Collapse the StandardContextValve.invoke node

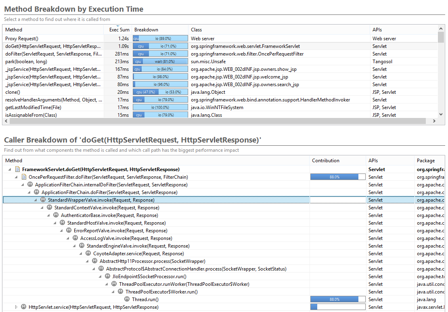pyautogui.click(x=42, y=208)
